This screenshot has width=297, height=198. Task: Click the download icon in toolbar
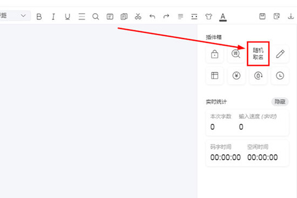(291, 16)
